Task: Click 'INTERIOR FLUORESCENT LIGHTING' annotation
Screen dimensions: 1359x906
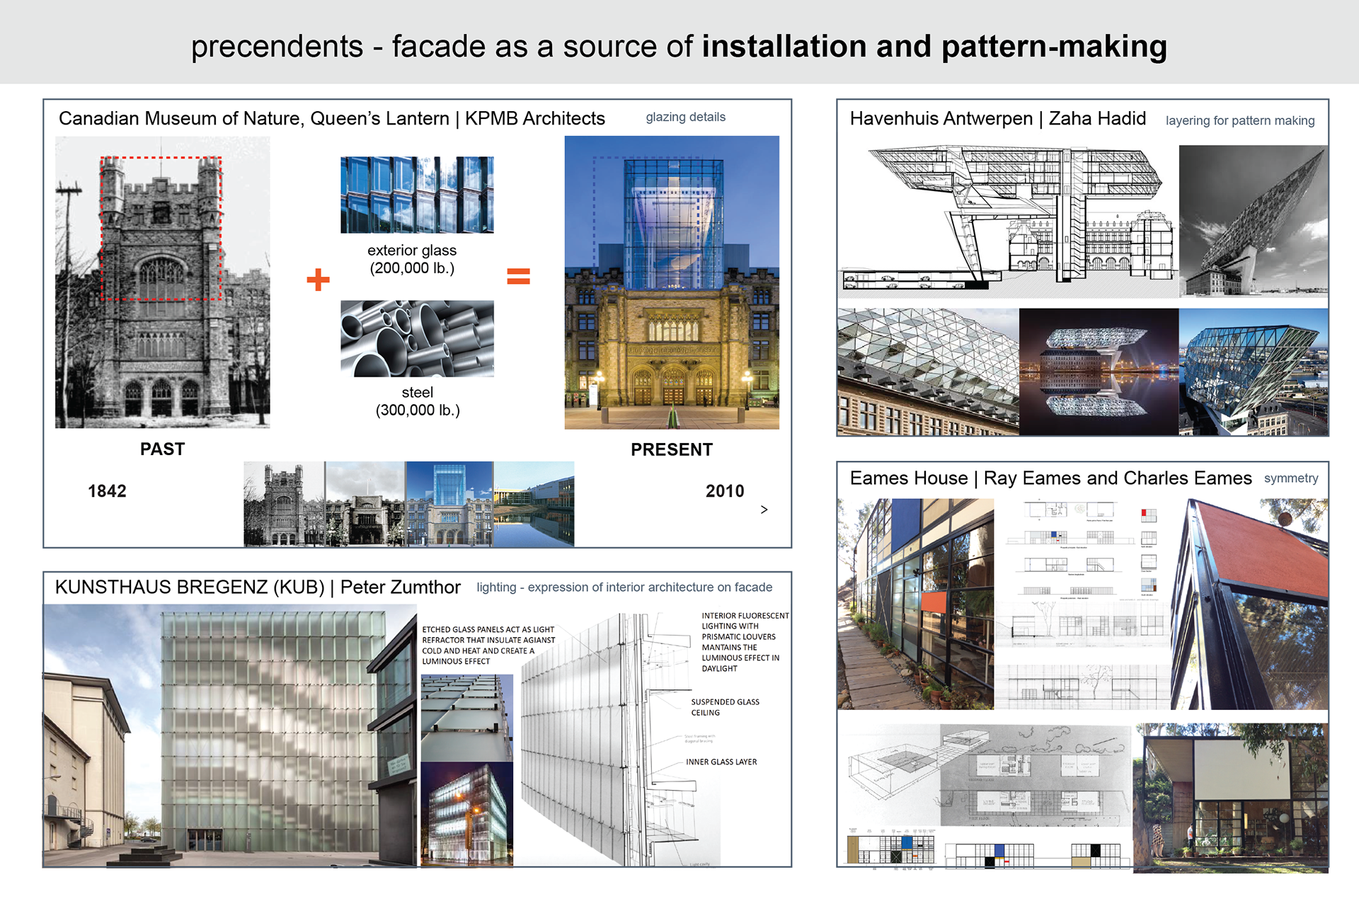Action: pos(745,642)
